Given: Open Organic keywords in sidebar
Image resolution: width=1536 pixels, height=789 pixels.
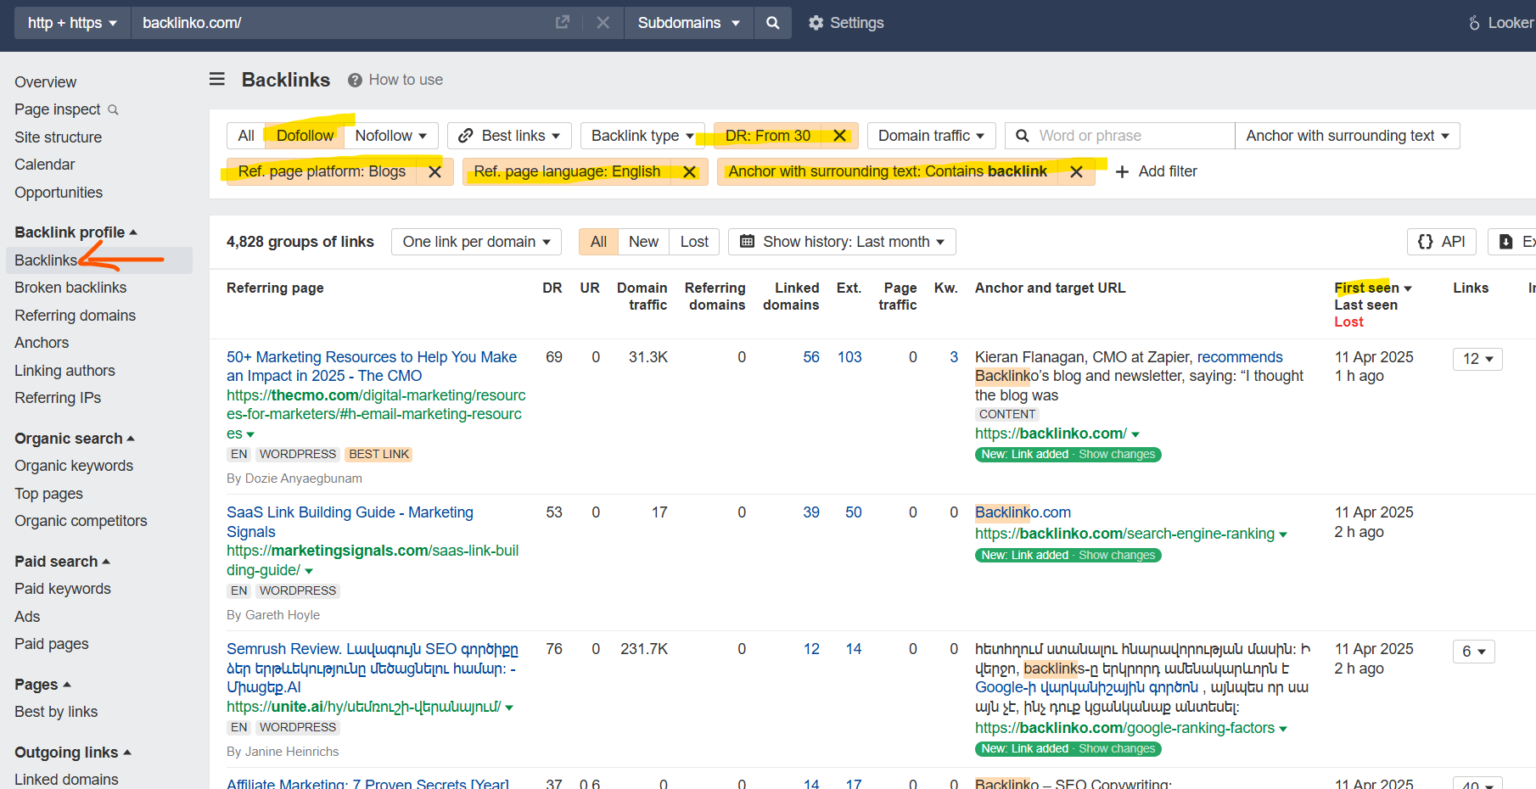Looking at the screenshot, I should point(74,466).
